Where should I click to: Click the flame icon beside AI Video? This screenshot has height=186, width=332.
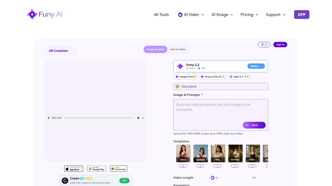pyautogui.click(x=180, y=15)
